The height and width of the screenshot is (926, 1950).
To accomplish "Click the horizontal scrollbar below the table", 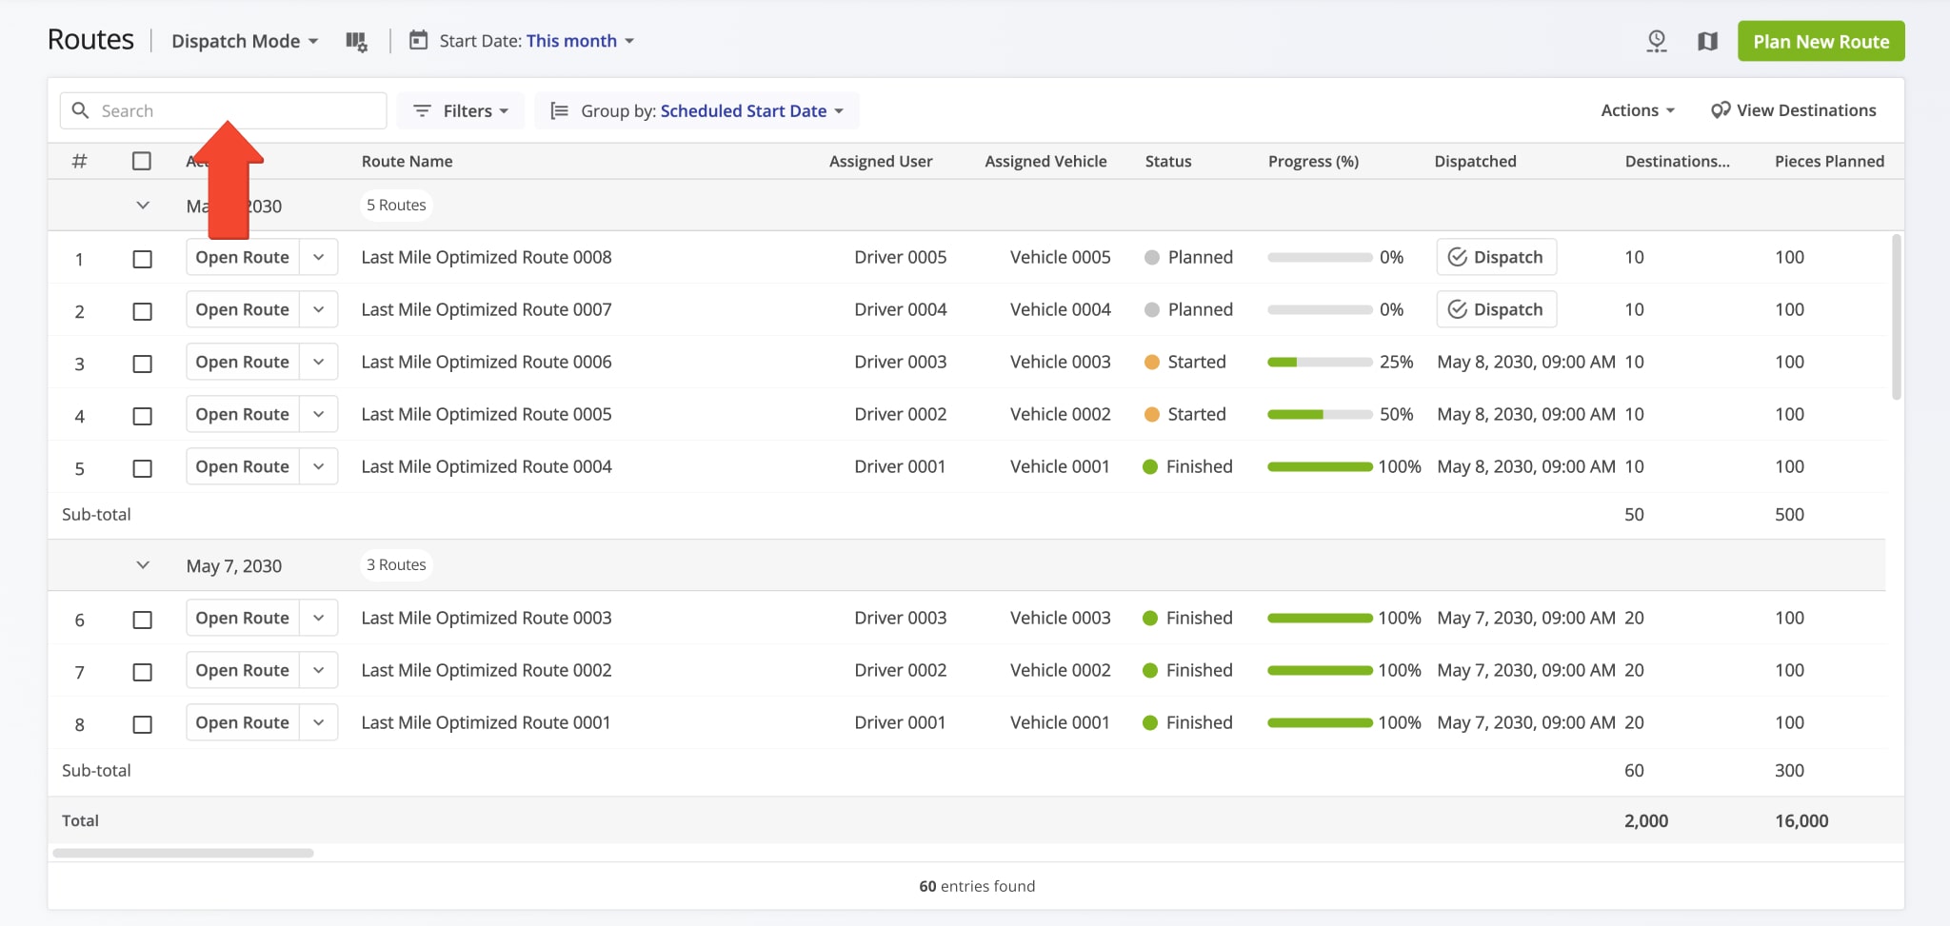I will pos(183,853).
